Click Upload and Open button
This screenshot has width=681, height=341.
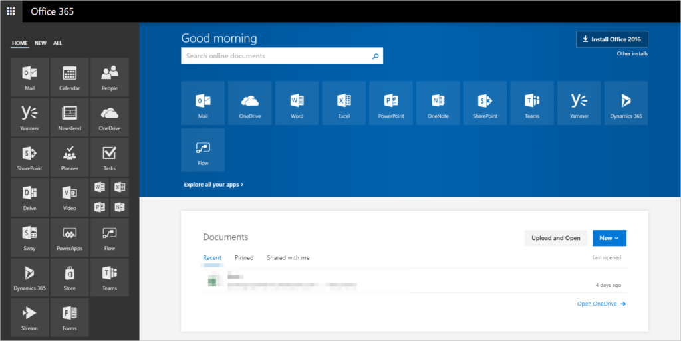coord(556,238)
